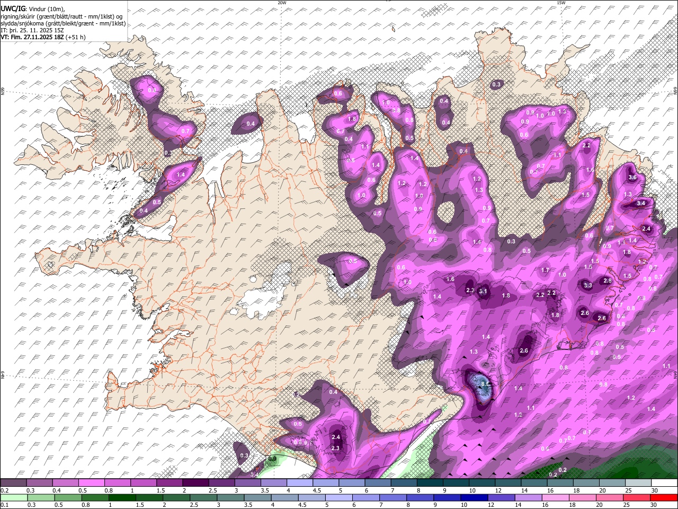The image size is (678, 509).
Task: Pick the red rain scale swatch labeled 30
Action: coord(664,497)
